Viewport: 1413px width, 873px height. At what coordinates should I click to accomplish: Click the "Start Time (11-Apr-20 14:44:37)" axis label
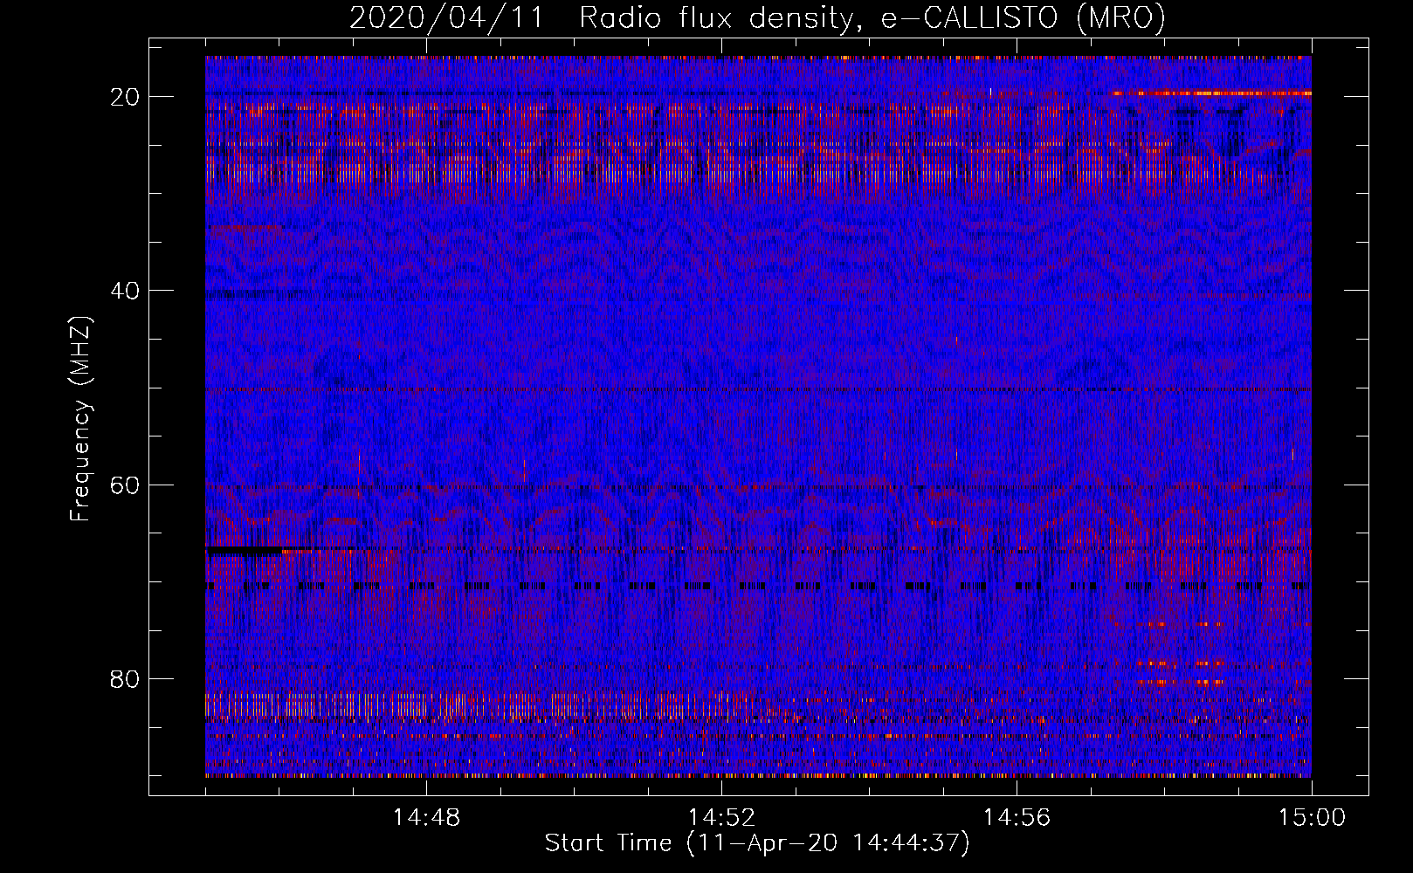coord(757,843)
